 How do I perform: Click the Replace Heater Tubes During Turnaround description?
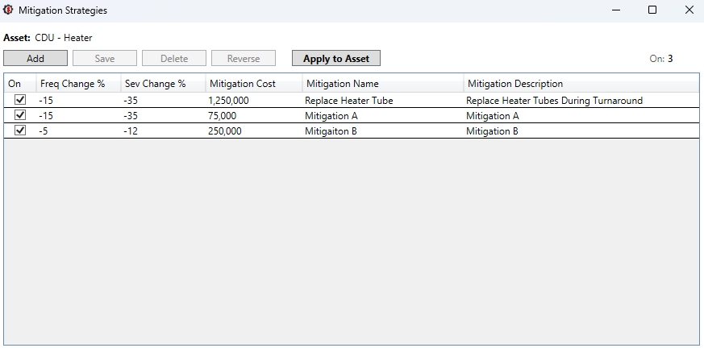[x=555, y=101]
